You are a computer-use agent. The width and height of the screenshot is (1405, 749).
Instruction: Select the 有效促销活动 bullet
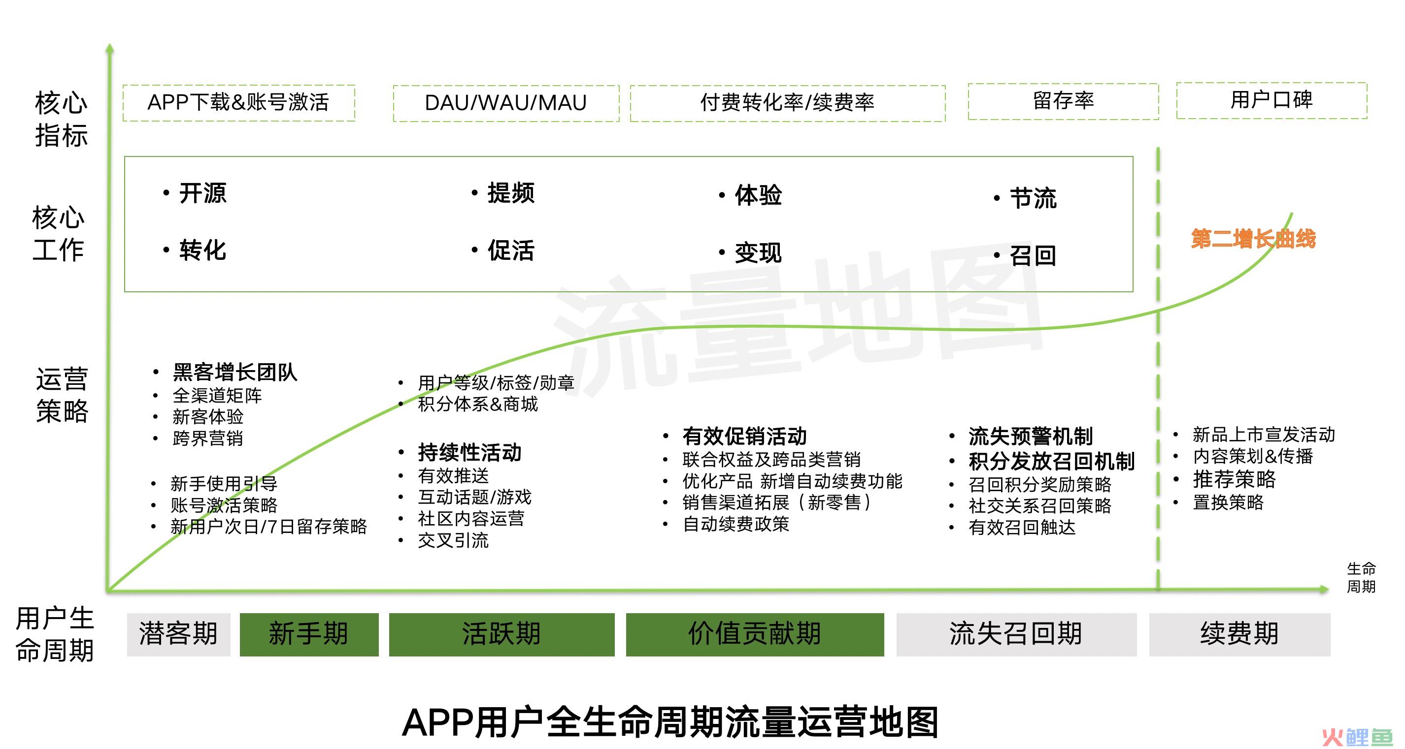(x=744, y=436)
